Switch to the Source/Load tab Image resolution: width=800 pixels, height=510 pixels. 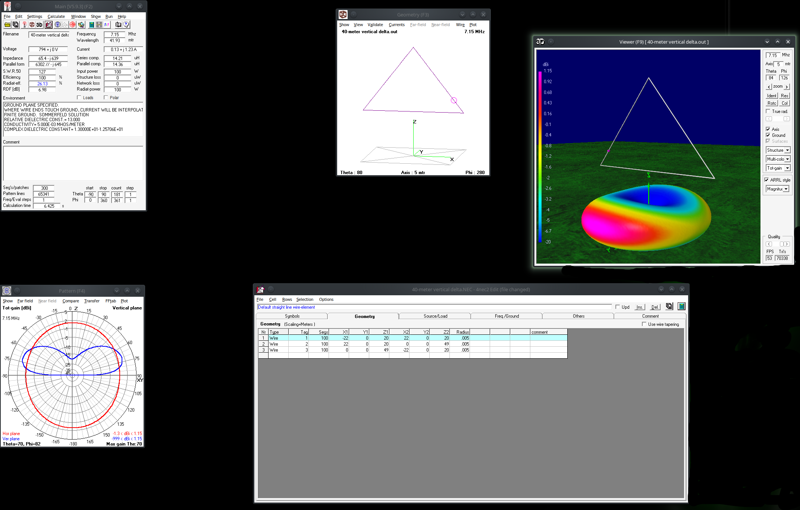435,316
